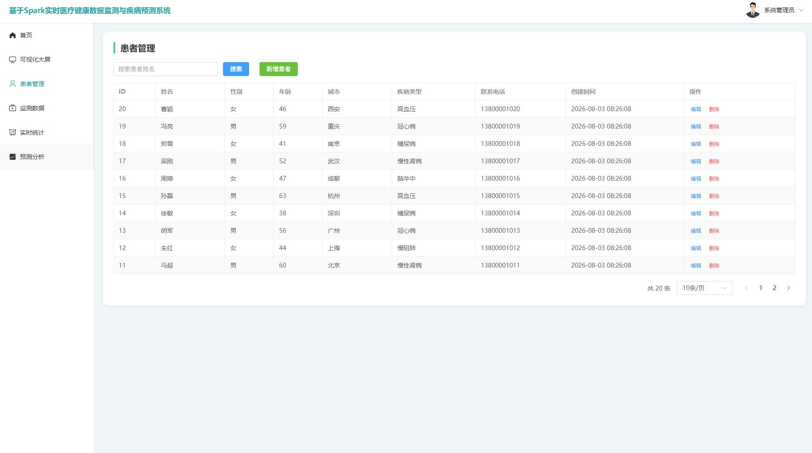Click the administrator avatar image
Image resolution: width=812 pixels, height=453 pixels.
point(752,10)
